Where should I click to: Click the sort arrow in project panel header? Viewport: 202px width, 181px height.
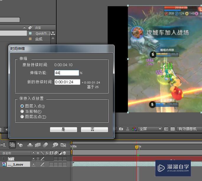pyautogui.click(x=24, y=27)
